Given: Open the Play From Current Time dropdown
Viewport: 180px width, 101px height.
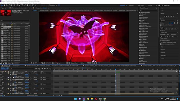Looking at the screenshot, I should [x=169, y=33].
